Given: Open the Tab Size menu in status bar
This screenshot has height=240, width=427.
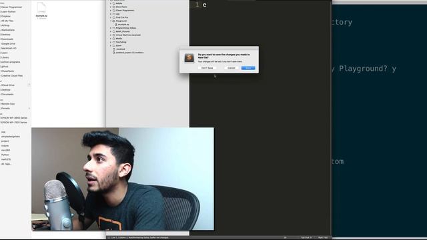Looking at the screenshot, I should [306, 237].
